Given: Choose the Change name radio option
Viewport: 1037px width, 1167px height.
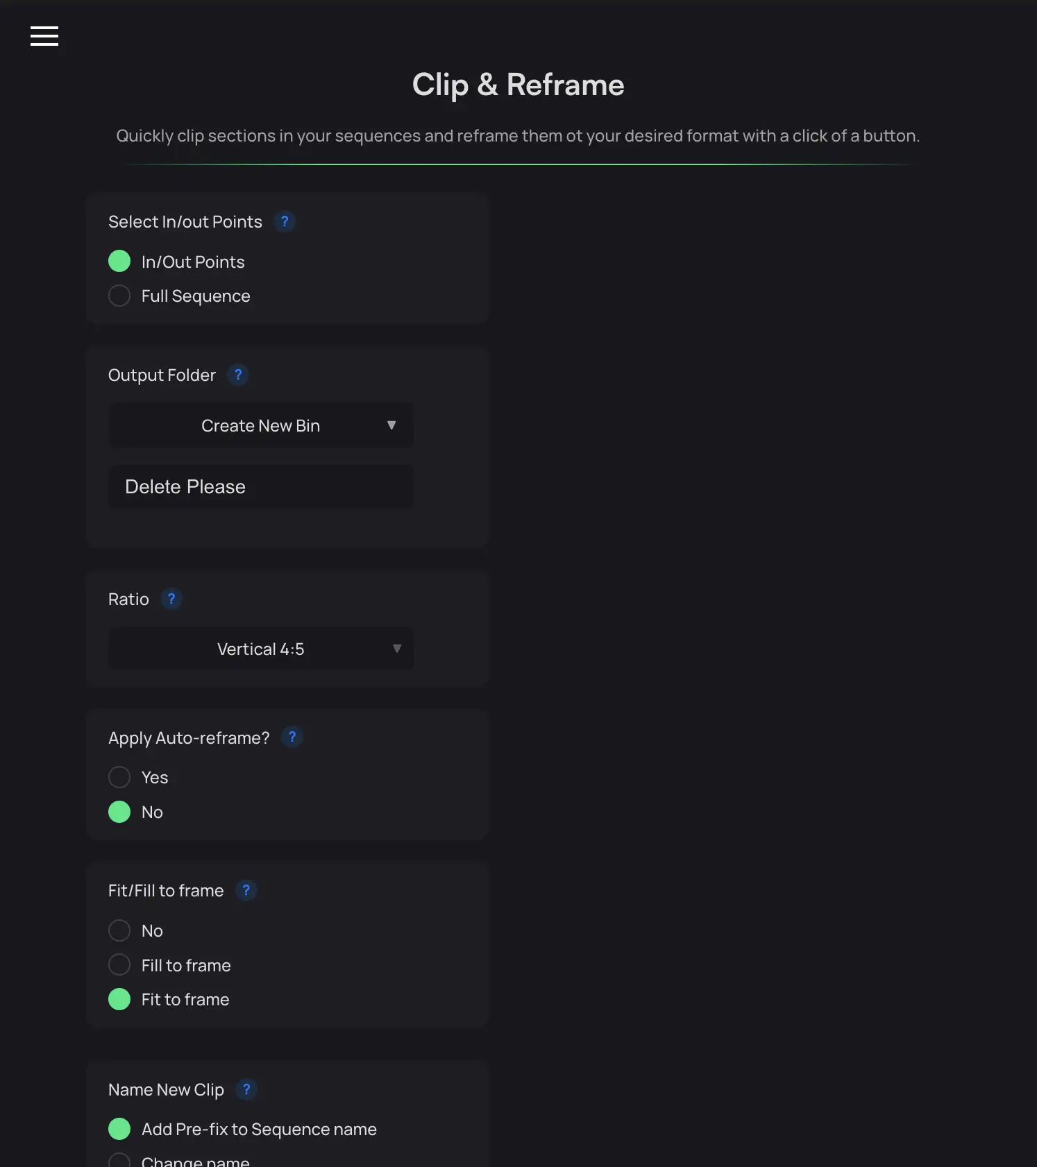Looking at the screenshot, I should coord(119,1160).
